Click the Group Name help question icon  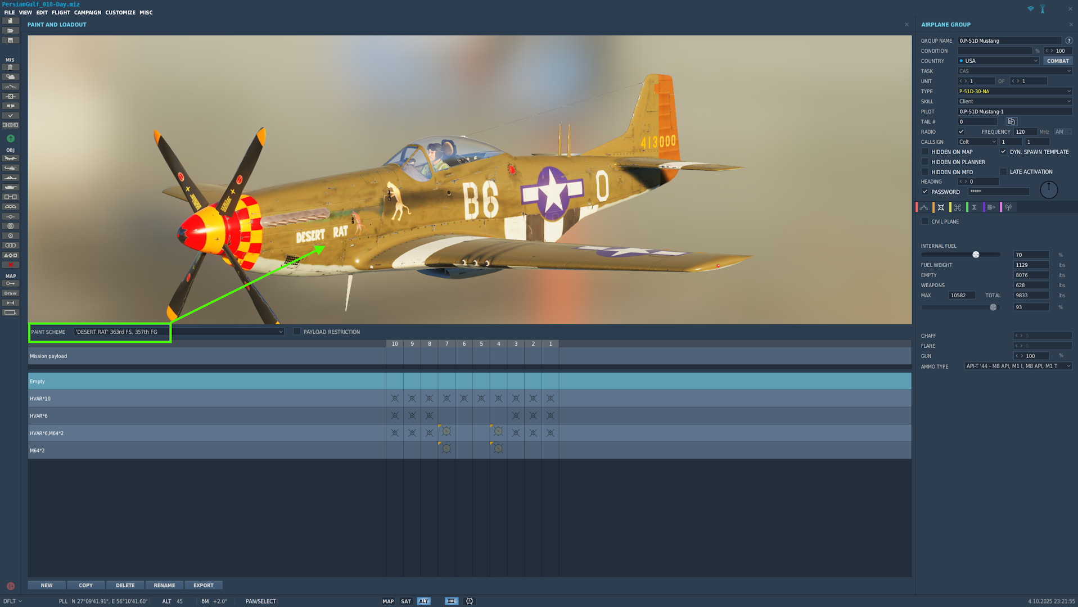[1069, 40]
